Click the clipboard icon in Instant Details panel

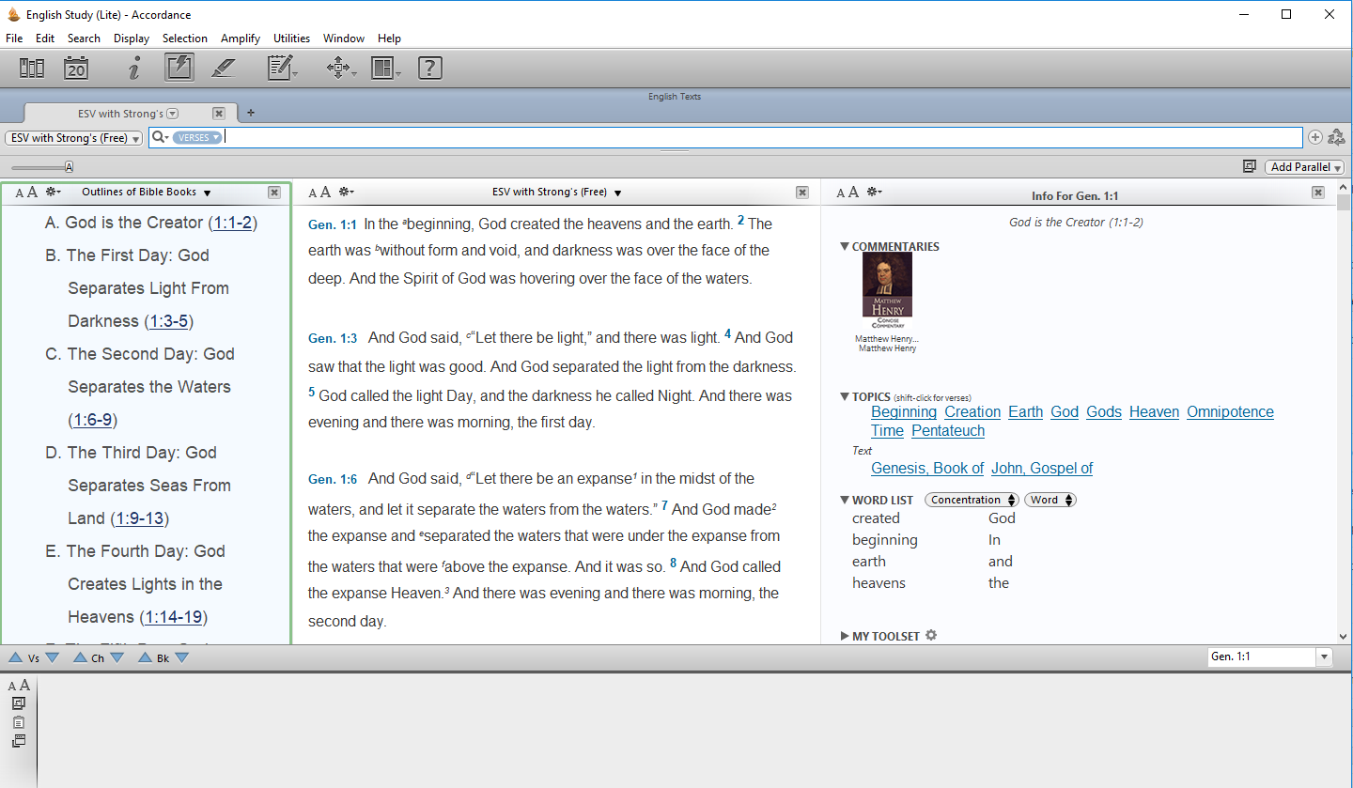point(19,722)
